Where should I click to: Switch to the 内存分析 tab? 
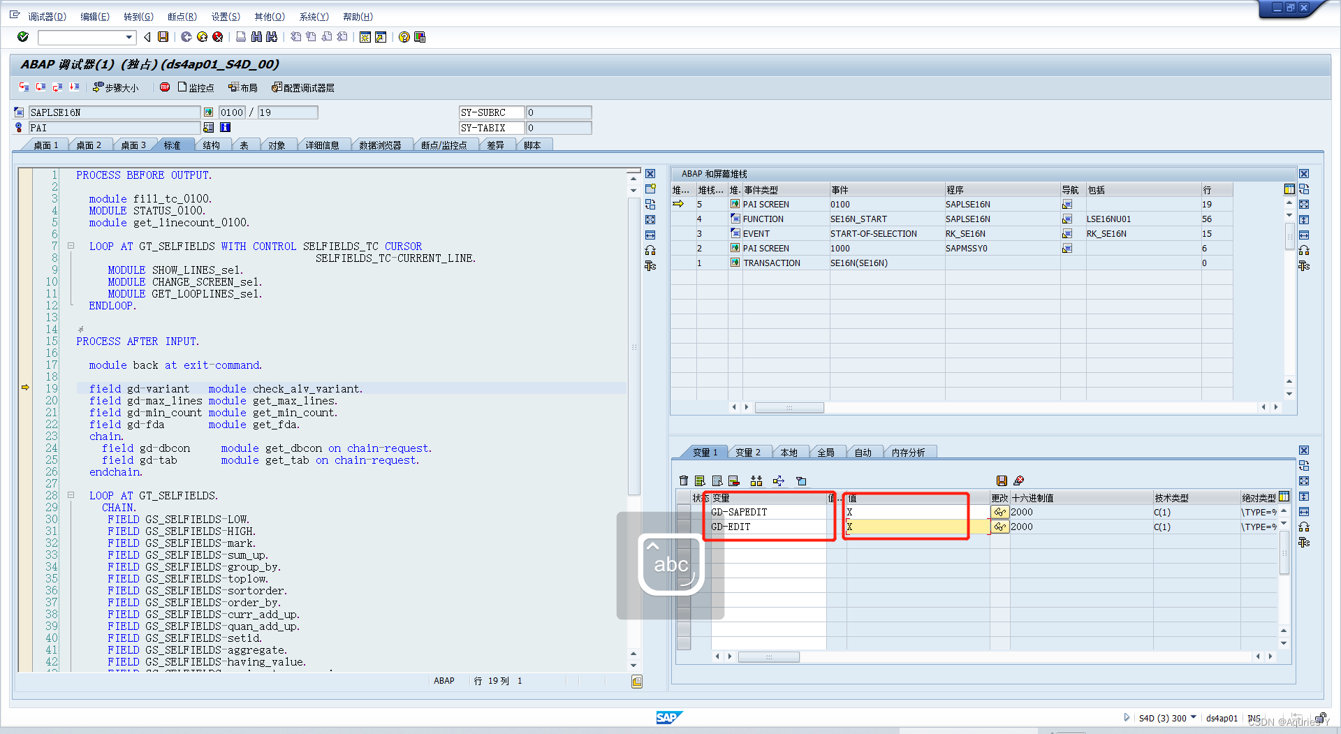point(908,453)
